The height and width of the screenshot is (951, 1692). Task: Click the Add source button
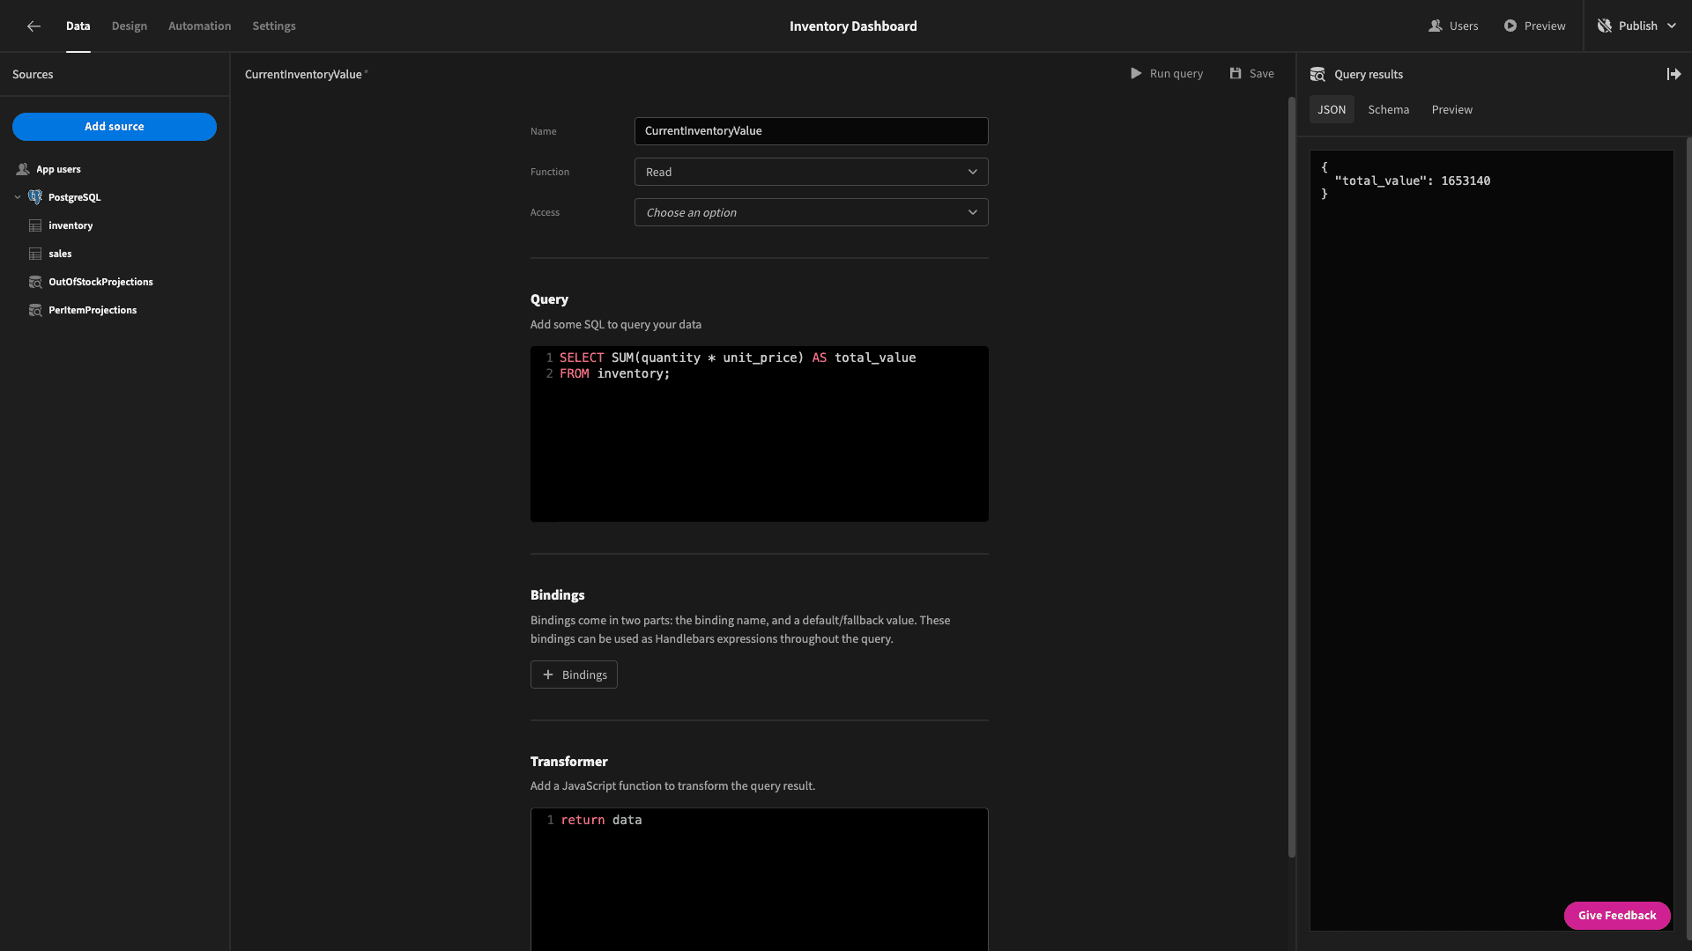(114, 127)
